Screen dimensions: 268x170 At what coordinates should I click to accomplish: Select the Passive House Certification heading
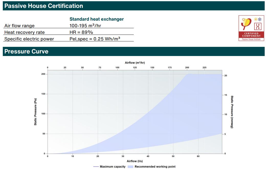pyautogui.click(x=44, y=6)
